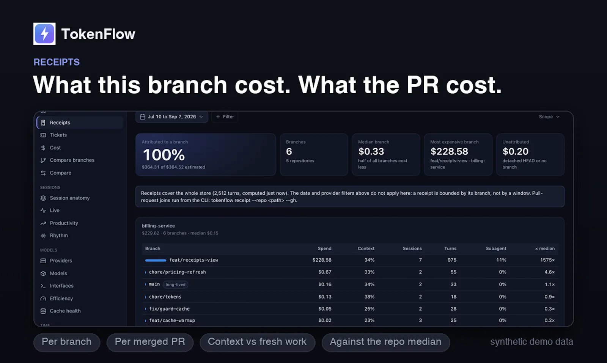Click the plus icon beside Filter
This screenshot has height=363, width=607.
[218, 117]
